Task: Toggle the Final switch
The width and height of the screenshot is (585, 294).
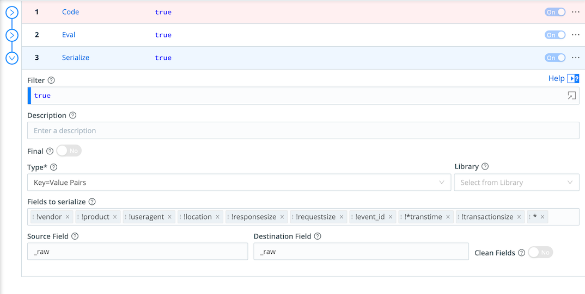Action: point(69,151)
